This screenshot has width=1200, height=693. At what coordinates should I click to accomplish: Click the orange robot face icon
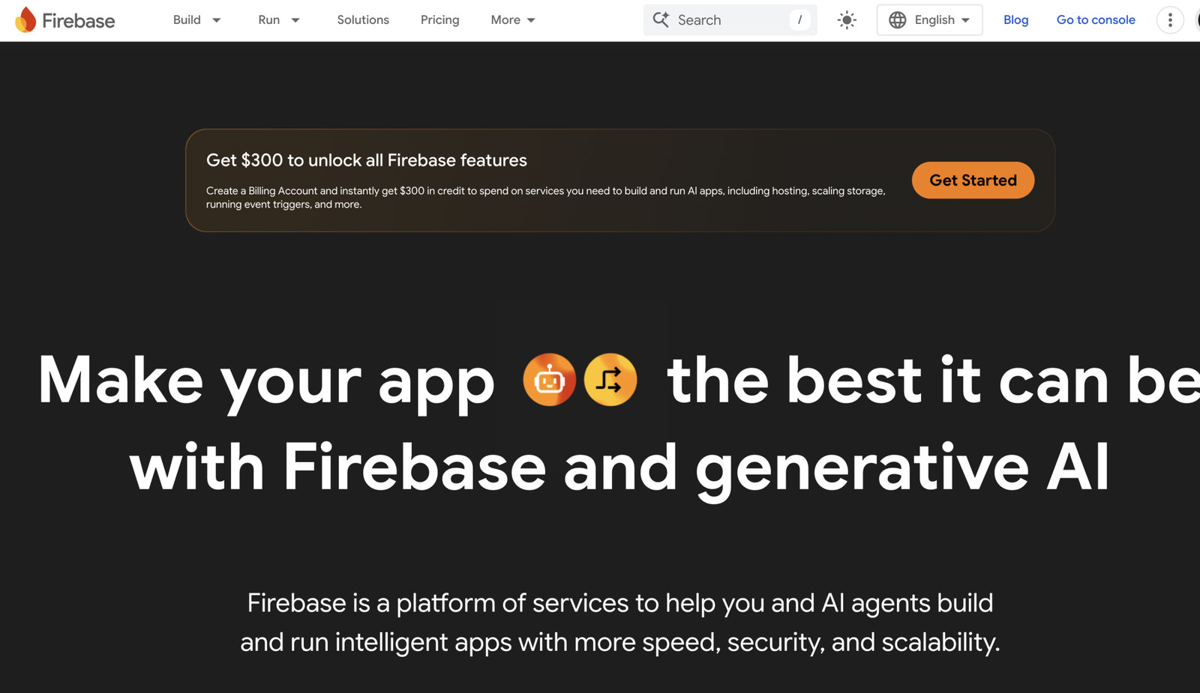tap(550, 380)
